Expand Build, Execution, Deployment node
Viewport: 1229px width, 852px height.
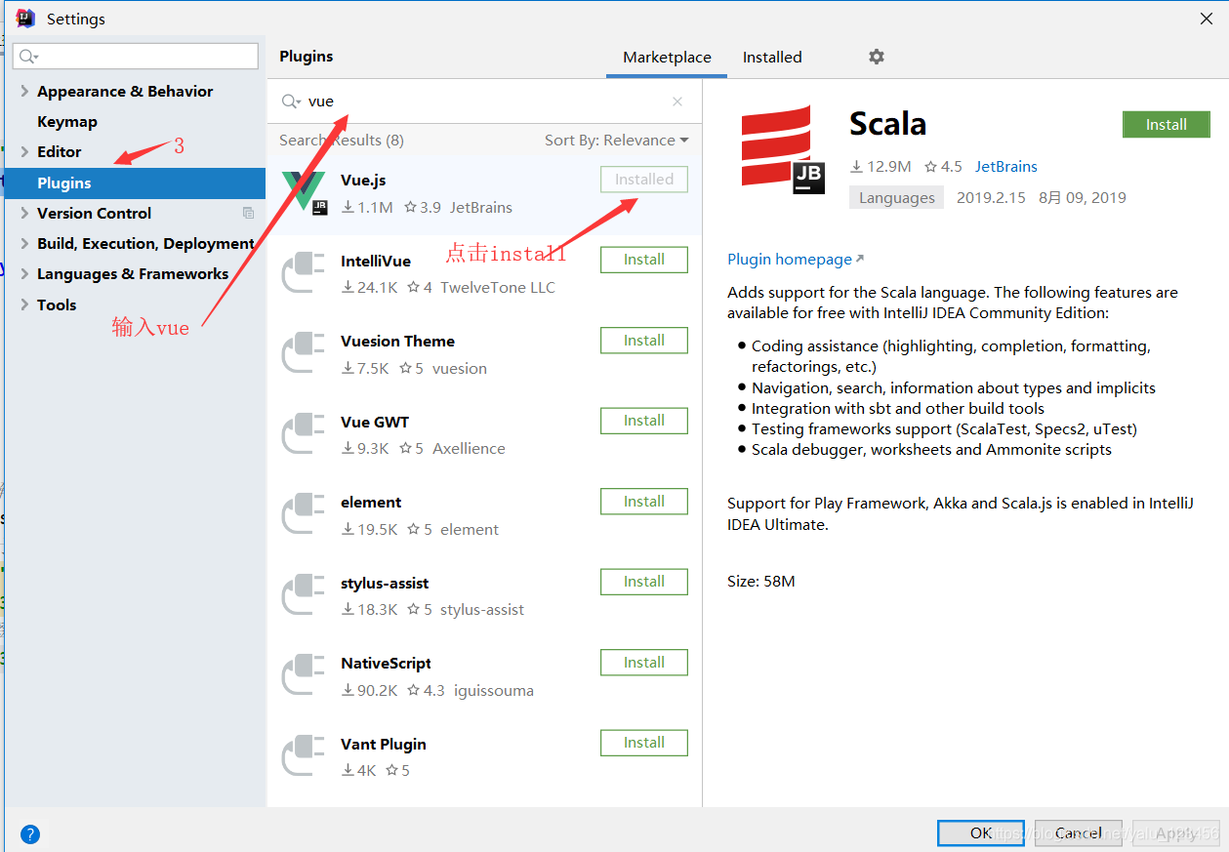pos(24,243)
